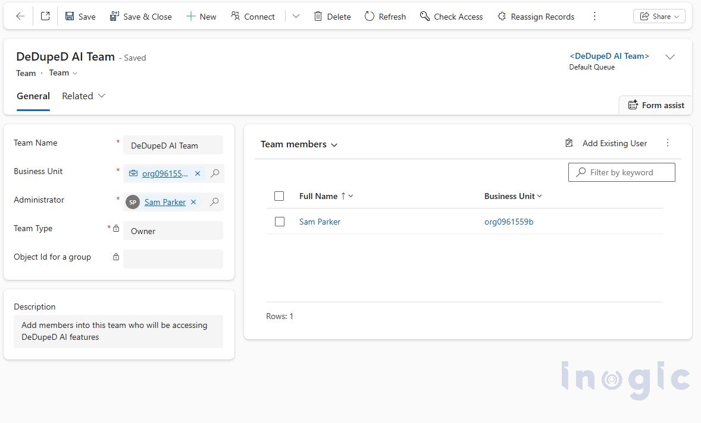This screenshot has width=701, height=423.
Task: Click the Filter by keyword box
Action: tap(621, 172)
